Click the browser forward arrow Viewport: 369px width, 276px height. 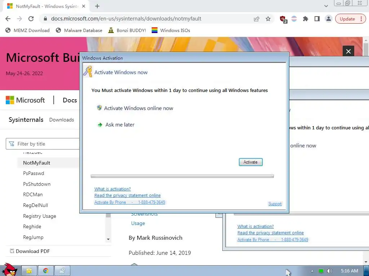[19, 19]
